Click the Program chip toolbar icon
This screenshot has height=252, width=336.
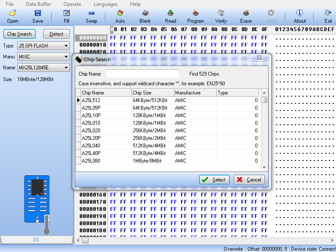pos(195,16)
